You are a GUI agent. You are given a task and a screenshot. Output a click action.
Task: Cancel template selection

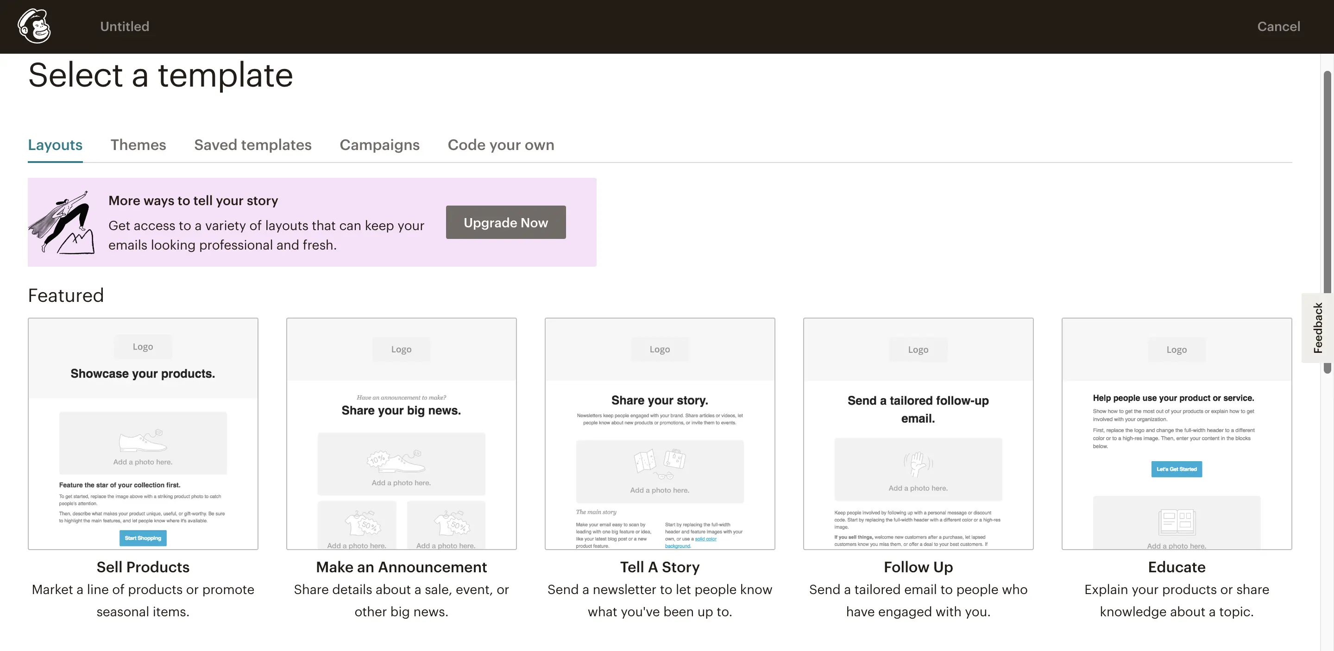coord(1278,26)
